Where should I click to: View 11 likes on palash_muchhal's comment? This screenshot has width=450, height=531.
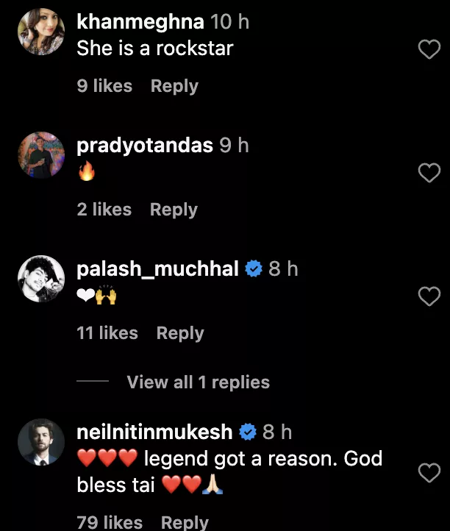107,333
